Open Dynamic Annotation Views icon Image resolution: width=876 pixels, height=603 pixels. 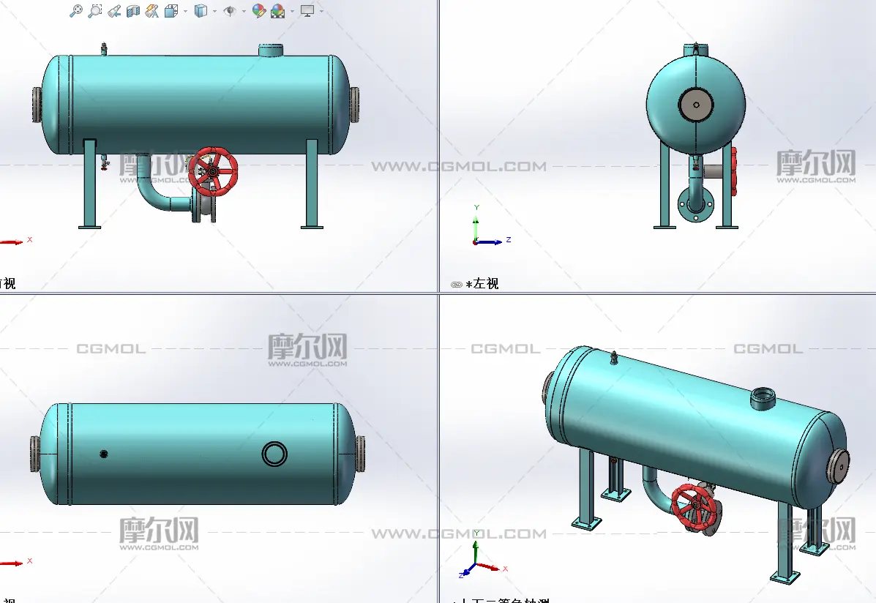point(151,11)
